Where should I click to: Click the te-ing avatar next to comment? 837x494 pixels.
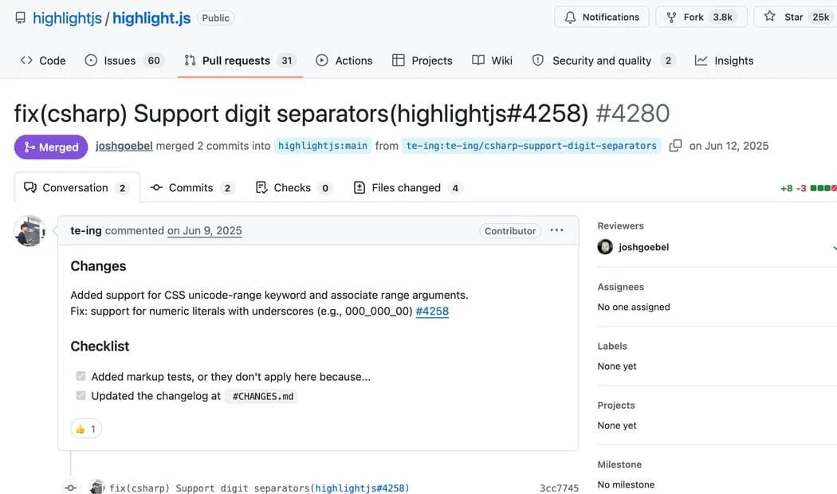(x=29, y=231)
